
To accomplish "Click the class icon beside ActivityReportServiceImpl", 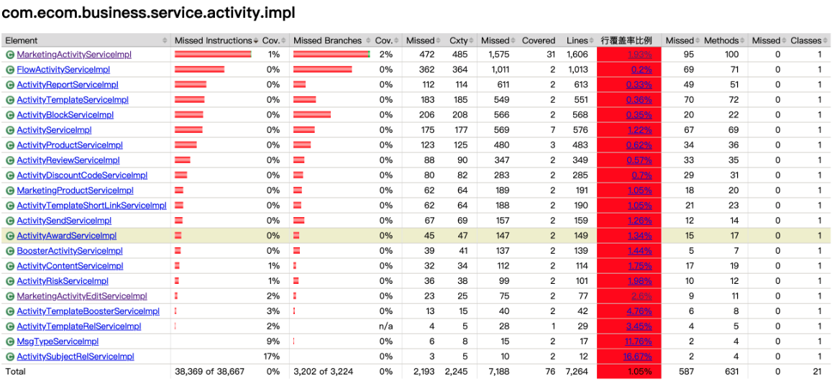I will tap(9, 85).
